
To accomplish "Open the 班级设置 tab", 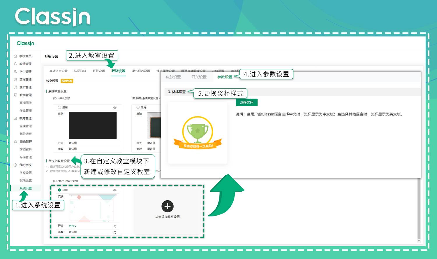I will [x=99, y=71].
